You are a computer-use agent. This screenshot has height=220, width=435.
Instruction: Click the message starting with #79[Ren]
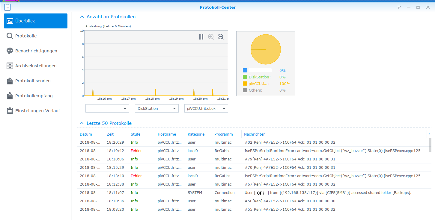(290, 159)
